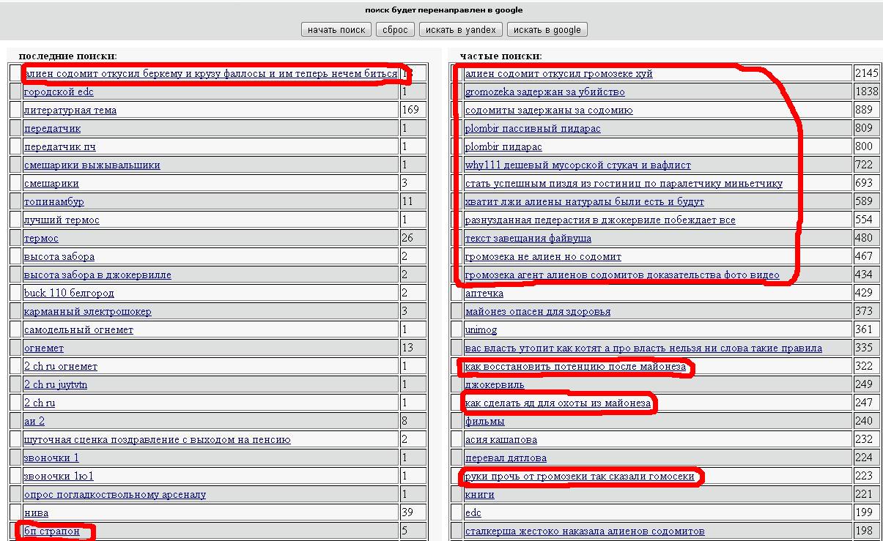Click the single-word 'огнемет' link

[44, 348]
